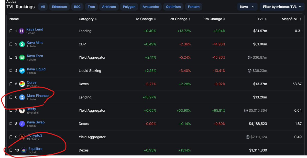The height and width of the screenshot is (158, 307).
Task: Select the BSC chain tab
Action: 77,7
